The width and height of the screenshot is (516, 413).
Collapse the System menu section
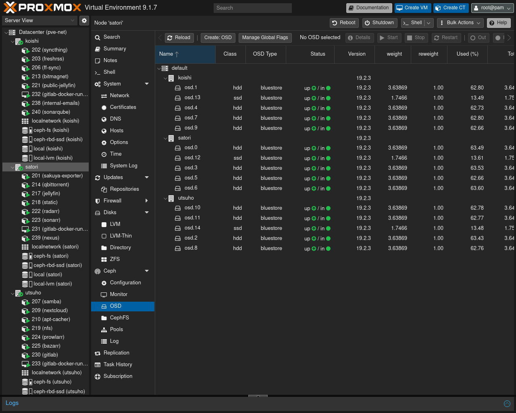(x=147, y=84)
